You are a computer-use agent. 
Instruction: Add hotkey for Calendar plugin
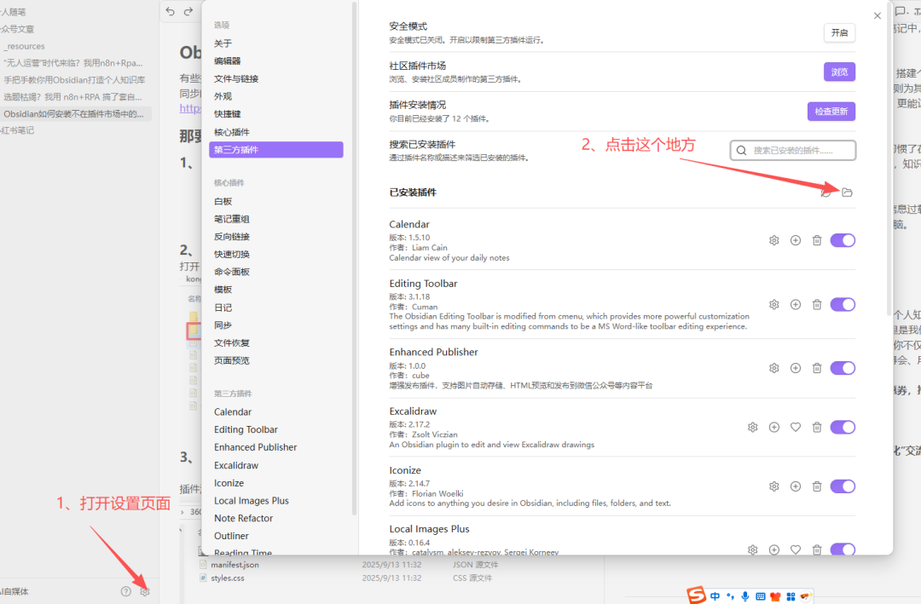(x=796, y=240)
